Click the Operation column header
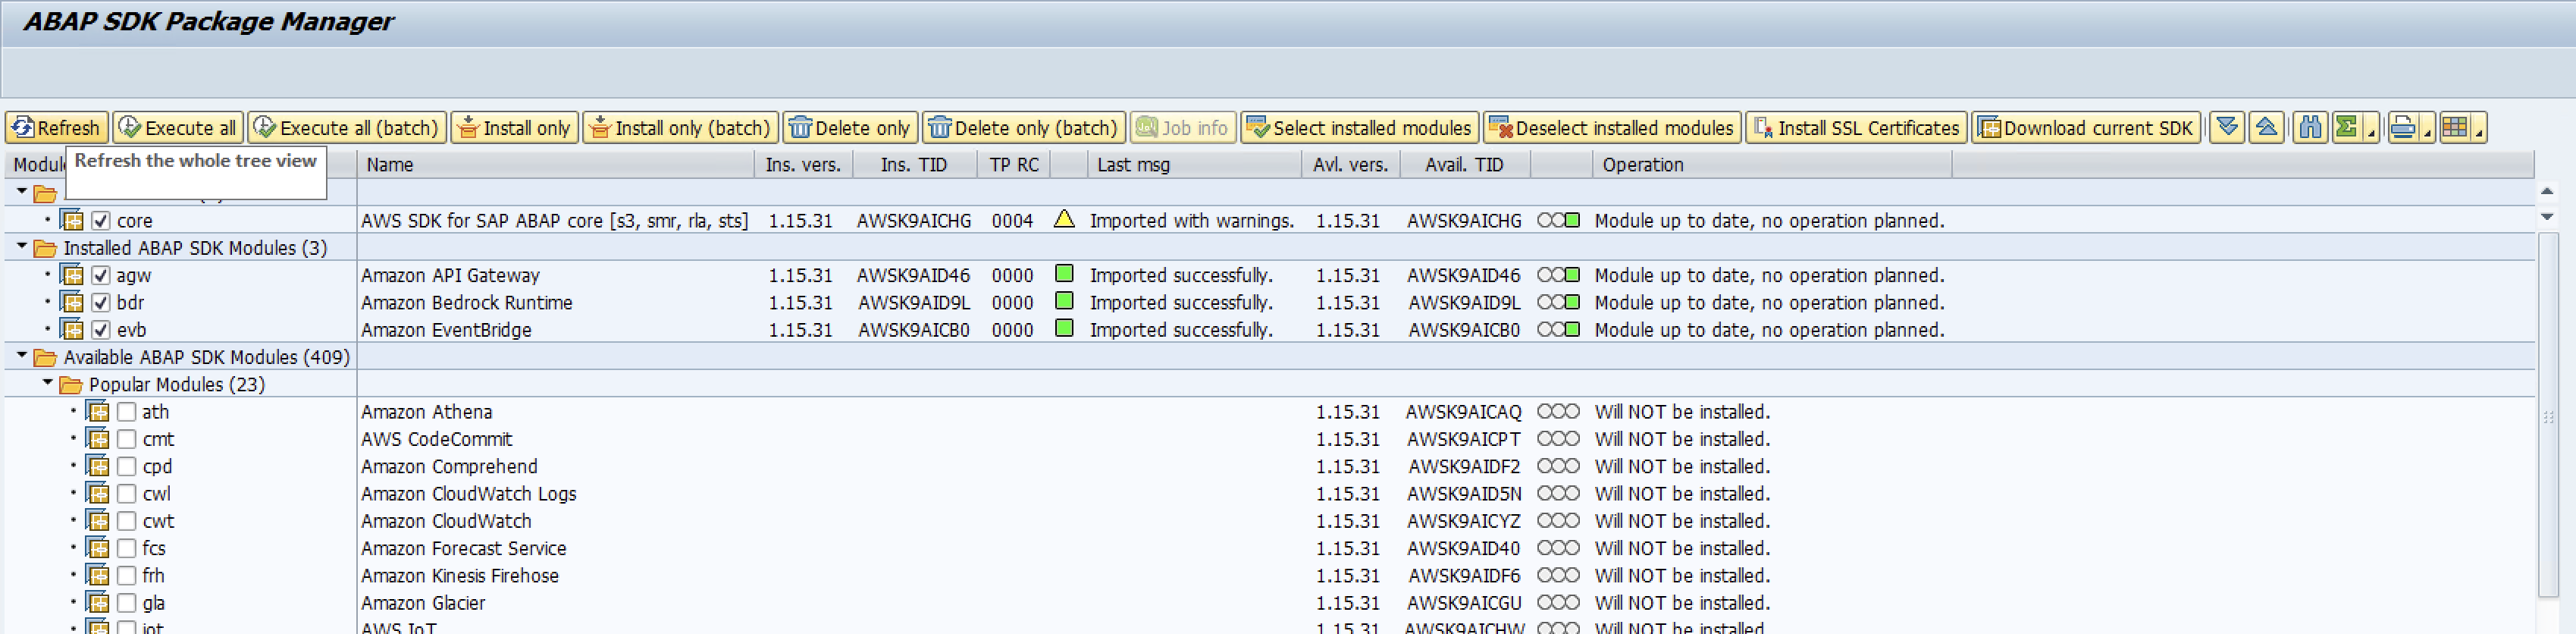The width and height of the screenshot is (2576, 634). 1642,165
